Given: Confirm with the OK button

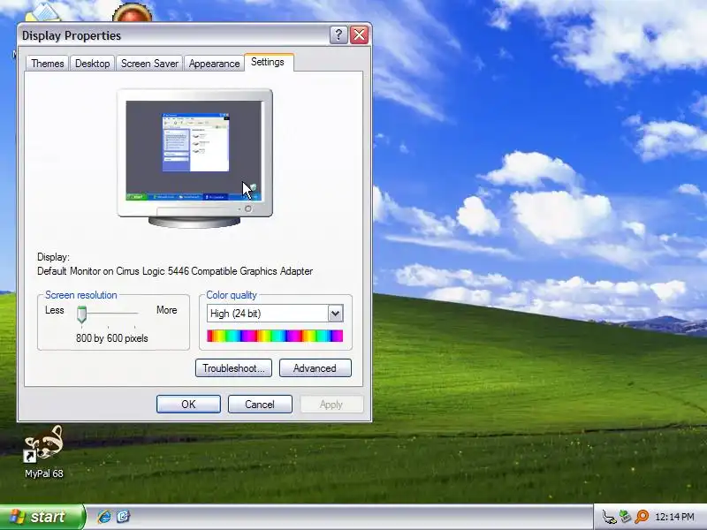Looking at the screenshot, I should click(188, 405).
